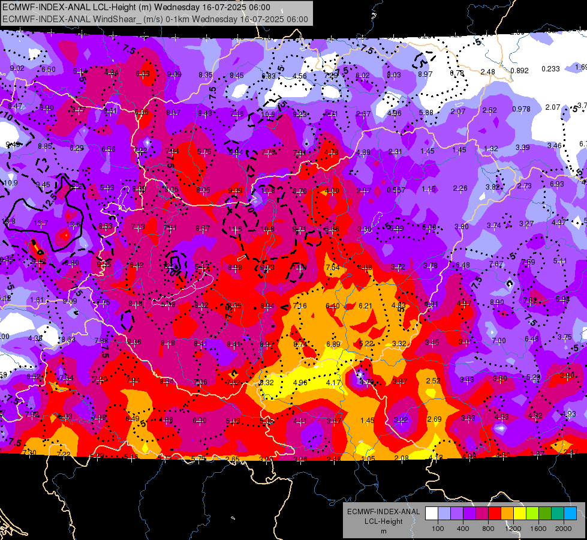This screenshot has width=587, height=540.
Task: Click the teal legend swatch
Action: pyautogui.click(x=558, y=514)
